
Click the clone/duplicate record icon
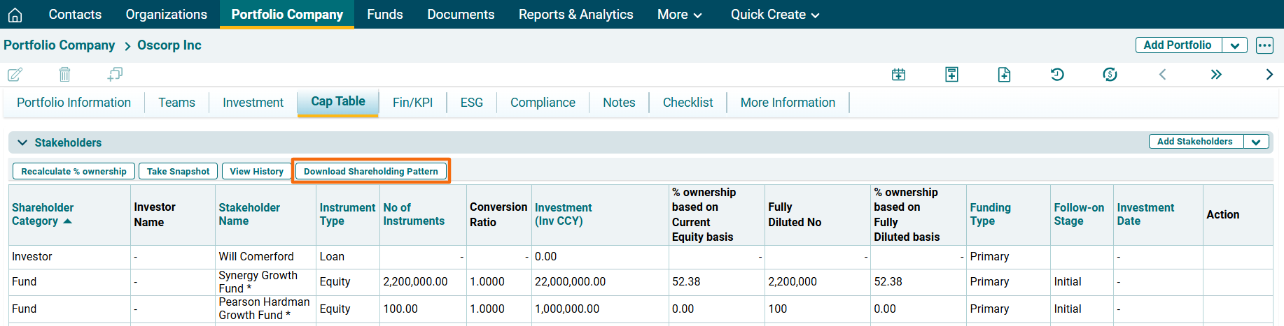(115, 74)
